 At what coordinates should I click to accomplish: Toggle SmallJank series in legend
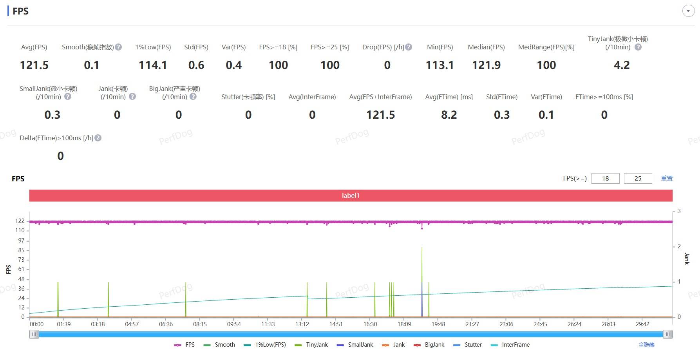355,345
